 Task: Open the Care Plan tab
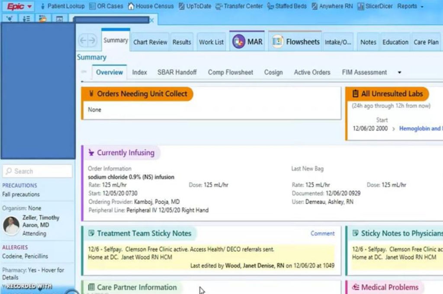click(x=426, y=42)
